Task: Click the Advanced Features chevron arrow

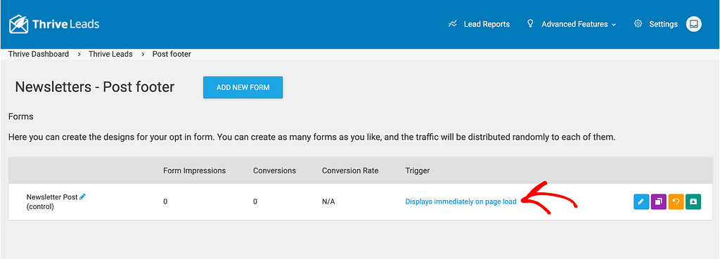Action: tap(613, 25)
